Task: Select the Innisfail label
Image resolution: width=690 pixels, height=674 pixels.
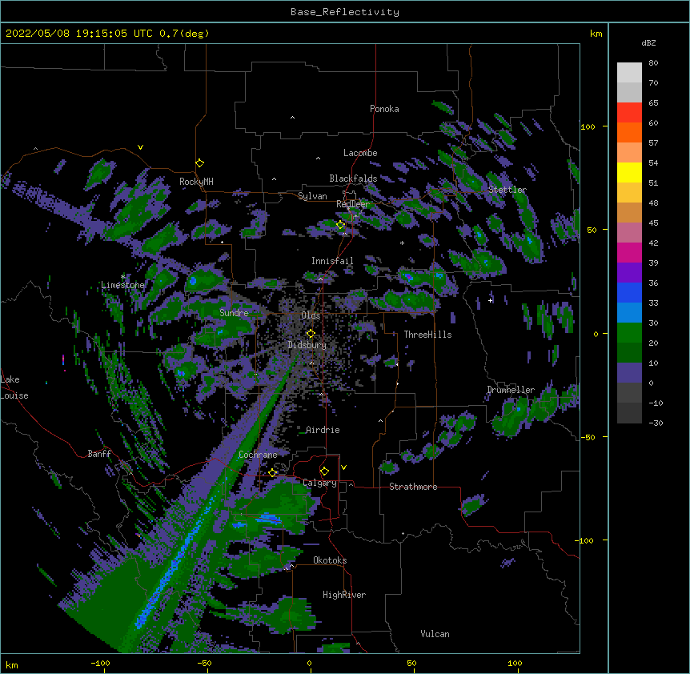Action: (x=332, y=261)
